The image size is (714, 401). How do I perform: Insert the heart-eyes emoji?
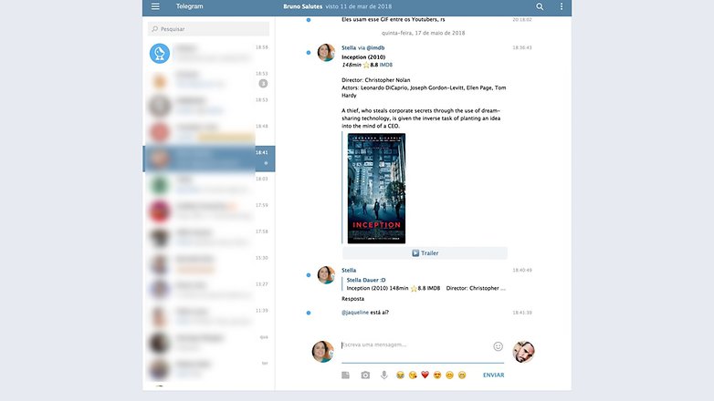(437, 375)
